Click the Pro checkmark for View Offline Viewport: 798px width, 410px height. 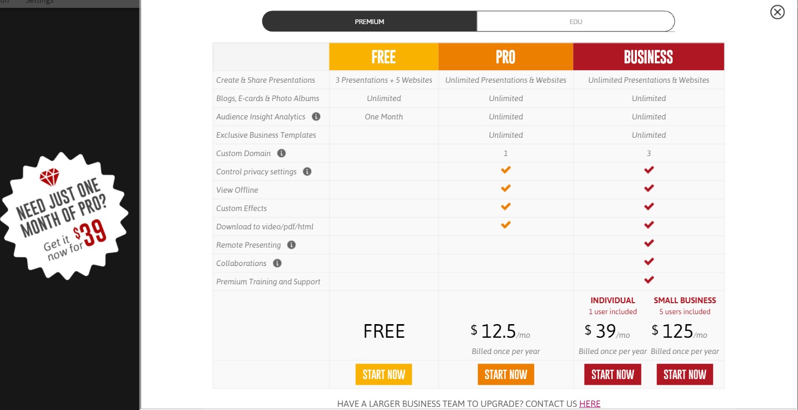pyautogui.click(x=506, y=189)
